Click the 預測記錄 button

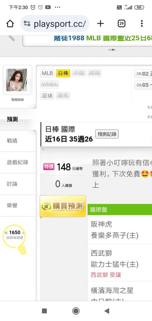pyautogui.click(x=107, y=134)
